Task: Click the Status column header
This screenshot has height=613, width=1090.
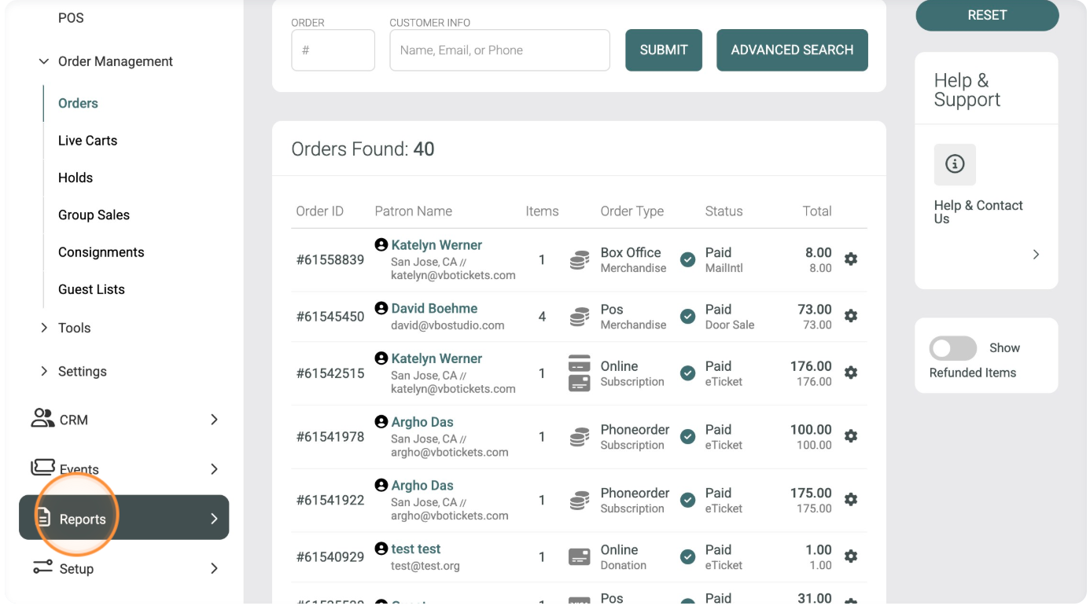Action: [724, 211]
